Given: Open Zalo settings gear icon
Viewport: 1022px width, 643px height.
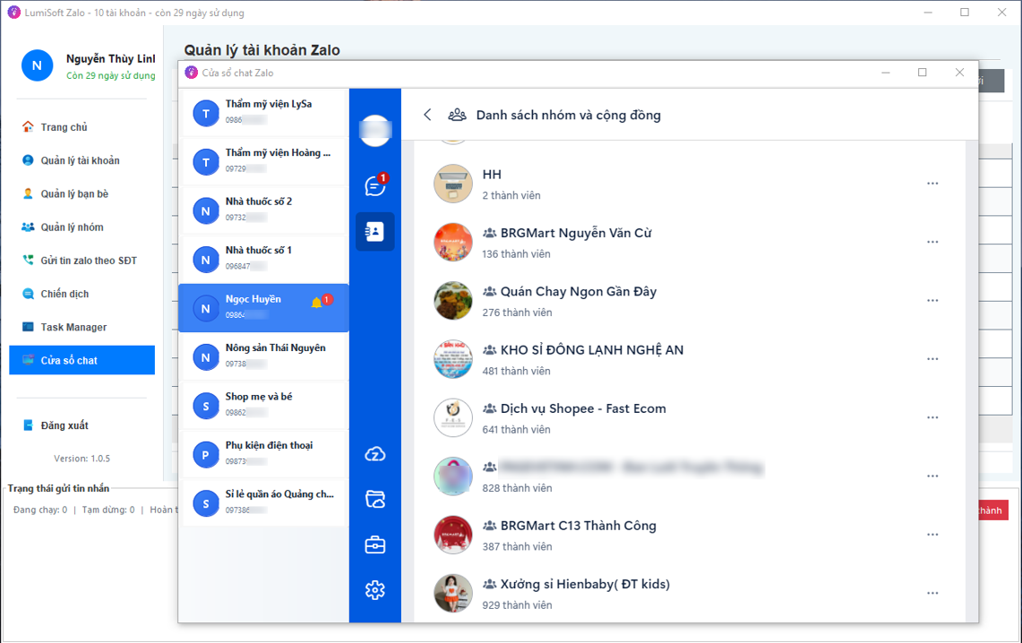Looking at the screenshot, I should point(374,590).
